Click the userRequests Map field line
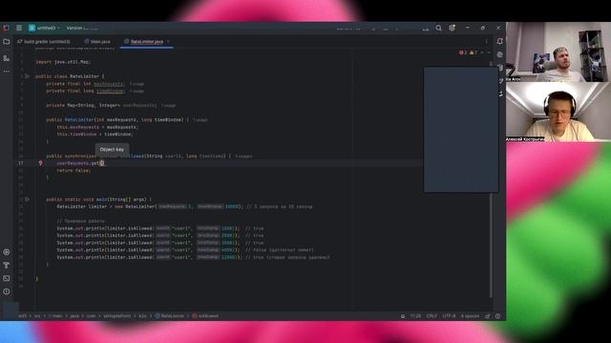 pyautogui.click(x=101, y=106)
